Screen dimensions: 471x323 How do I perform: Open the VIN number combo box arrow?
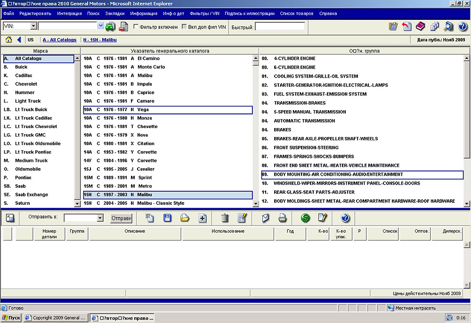101,26
